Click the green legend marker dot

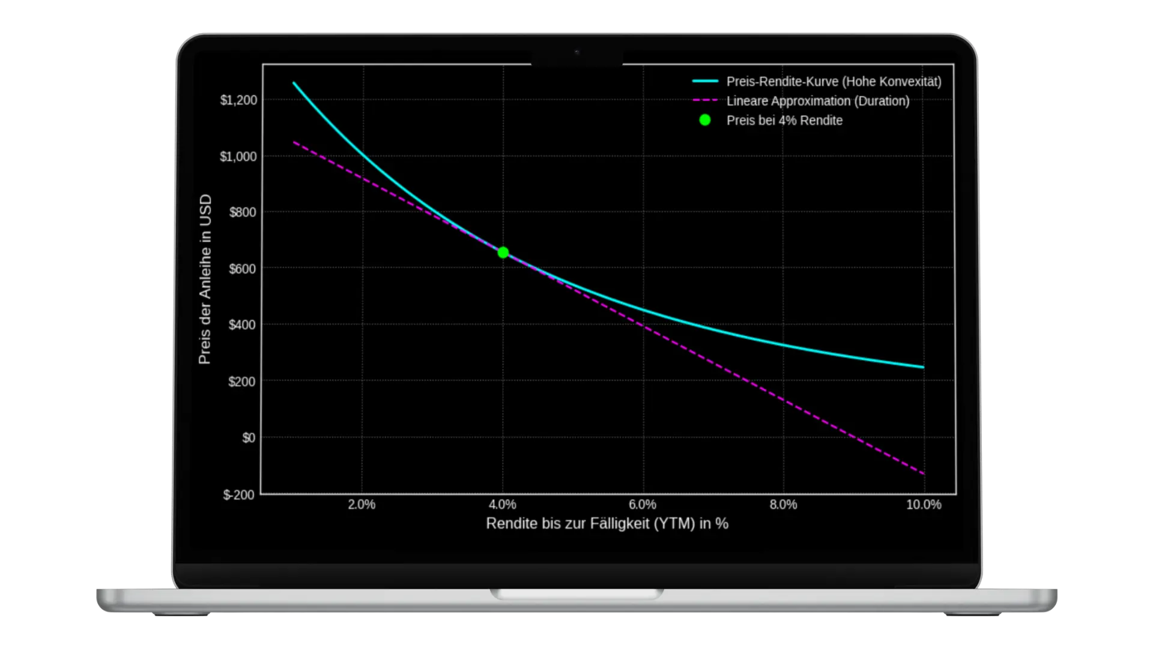[705, 121]
